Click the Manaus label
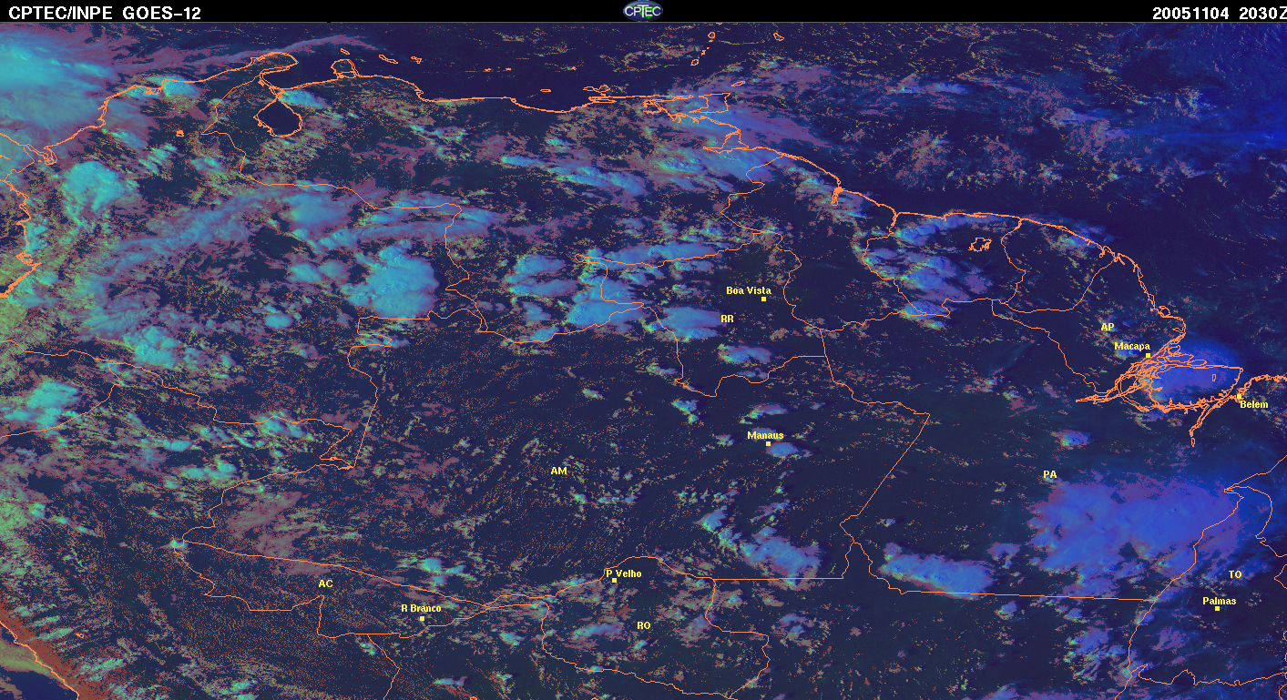 coord(765,435)
